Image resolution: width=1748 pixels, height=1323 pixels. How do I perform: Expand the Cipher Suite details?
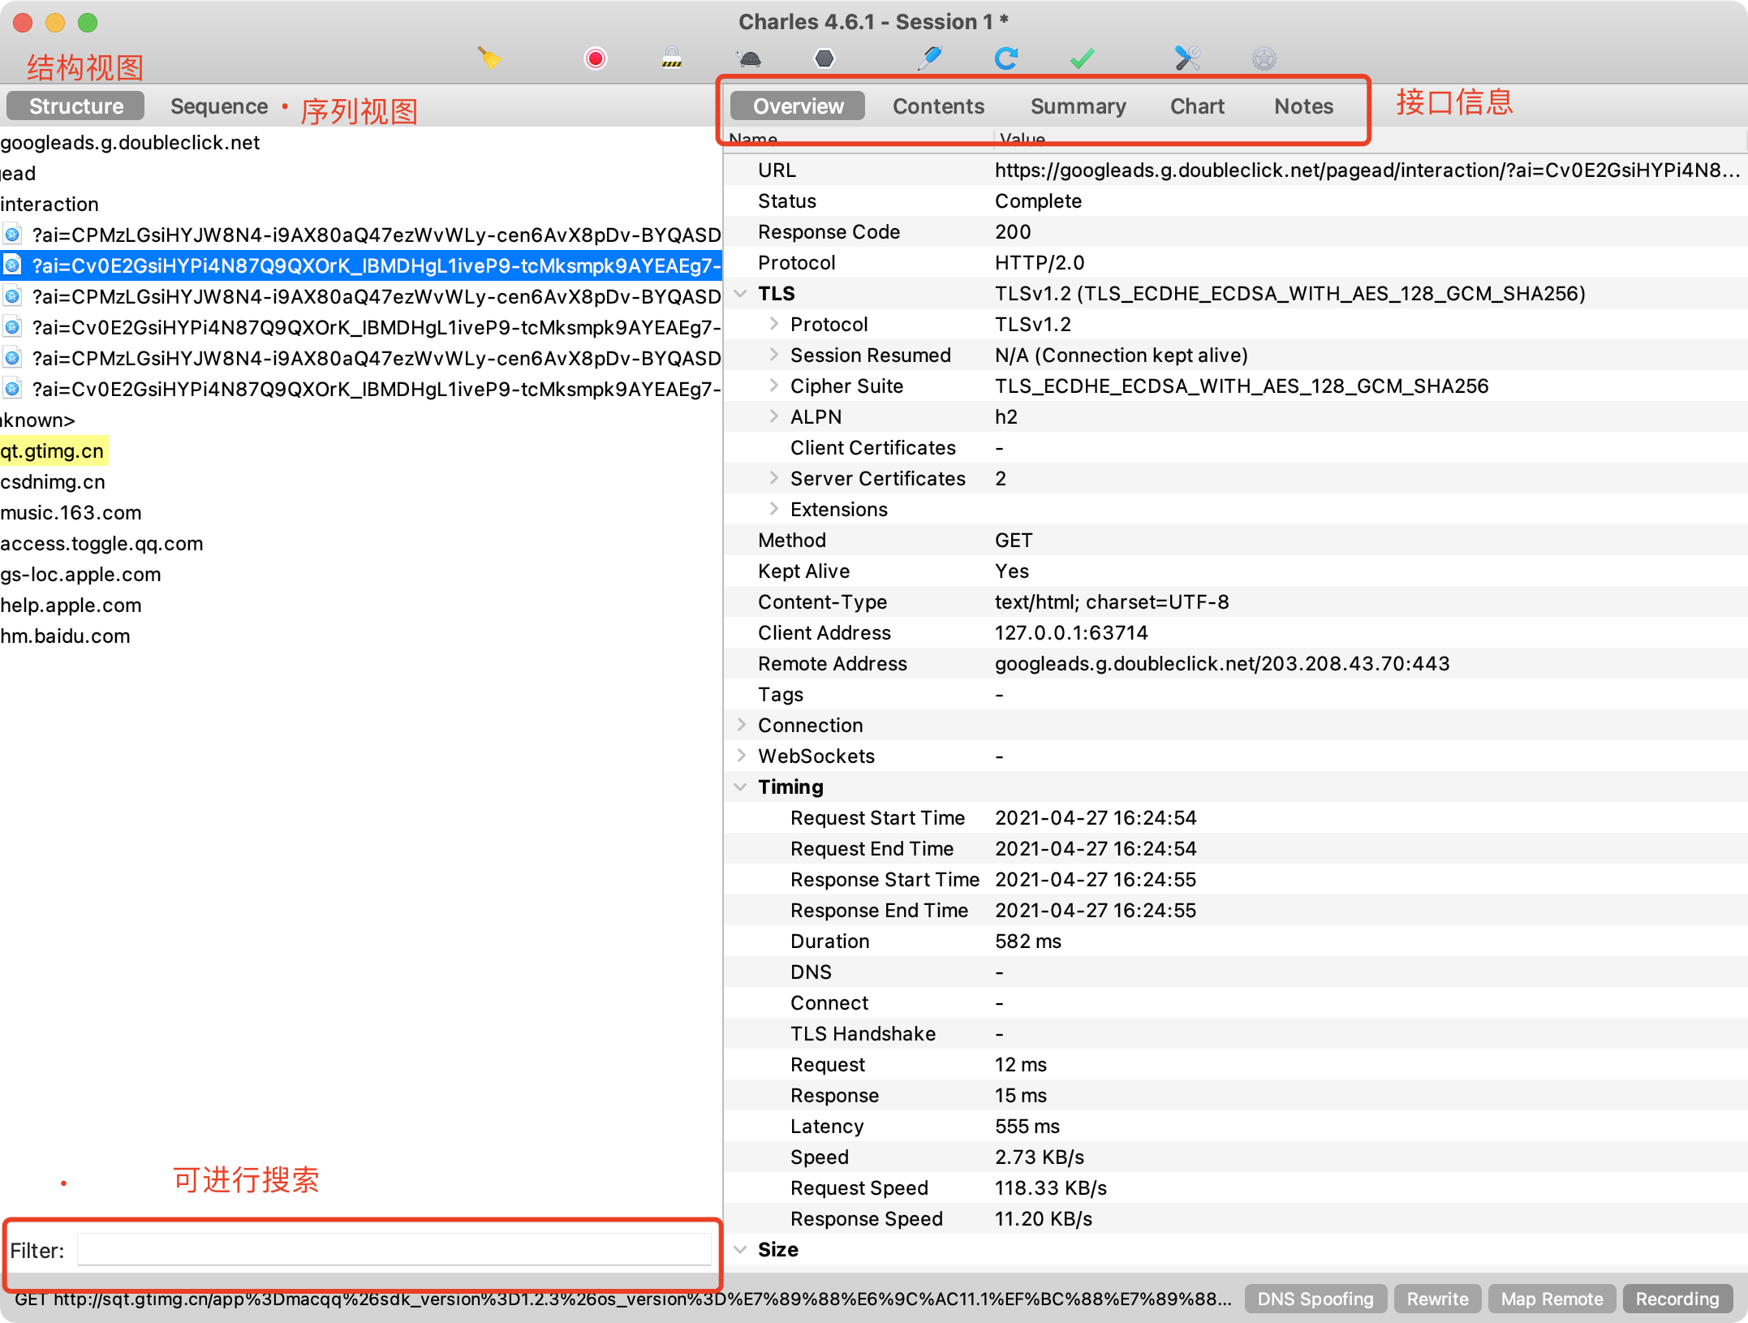pos(773,386)
